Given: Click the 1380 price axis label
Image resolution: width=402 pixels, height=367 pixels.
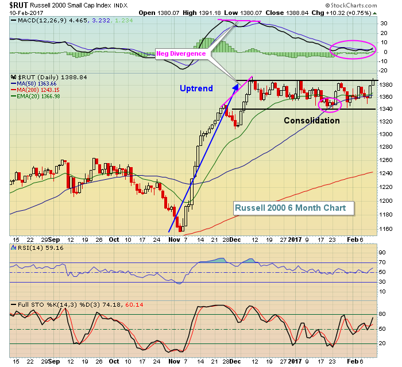Looking at the screenshot, I should [386, 85].
